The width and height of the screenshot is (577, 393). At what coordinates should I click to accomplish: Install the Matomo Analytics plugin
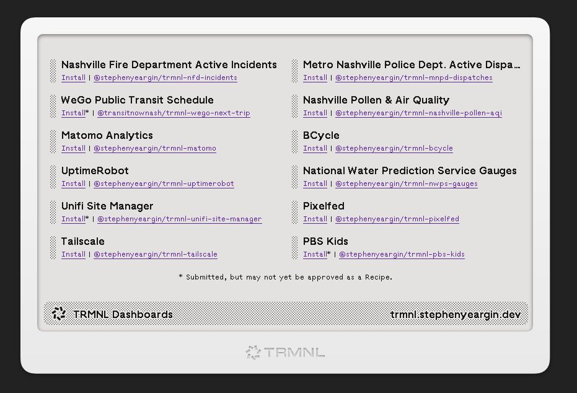73,148
